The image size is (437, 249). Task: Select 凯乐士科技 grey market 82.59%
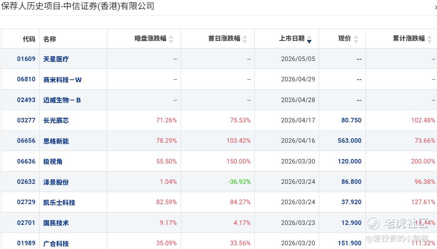click(166, 202)
